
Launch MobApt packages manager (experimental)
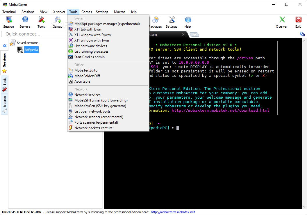[108, 24]
